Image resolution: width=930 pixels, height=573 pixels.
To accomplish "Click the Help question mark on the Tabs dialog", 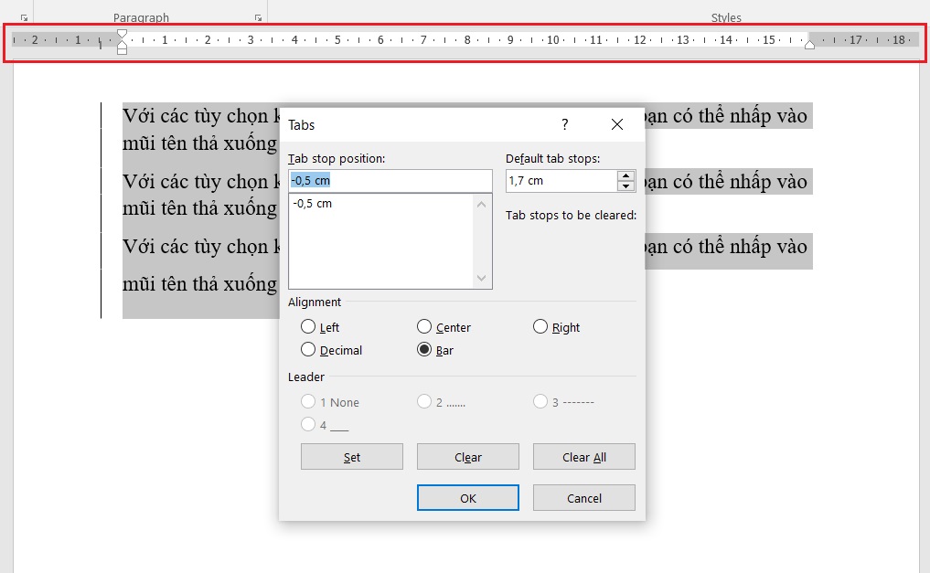I will [x=565, y=124].
